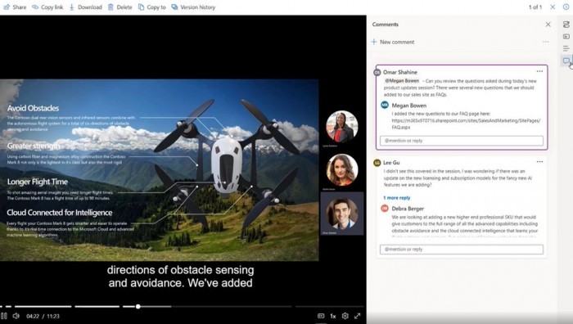Open video settings gear icon
This screenshot has height=324, width=573.
pyautogui.click(x=345, y=316)
